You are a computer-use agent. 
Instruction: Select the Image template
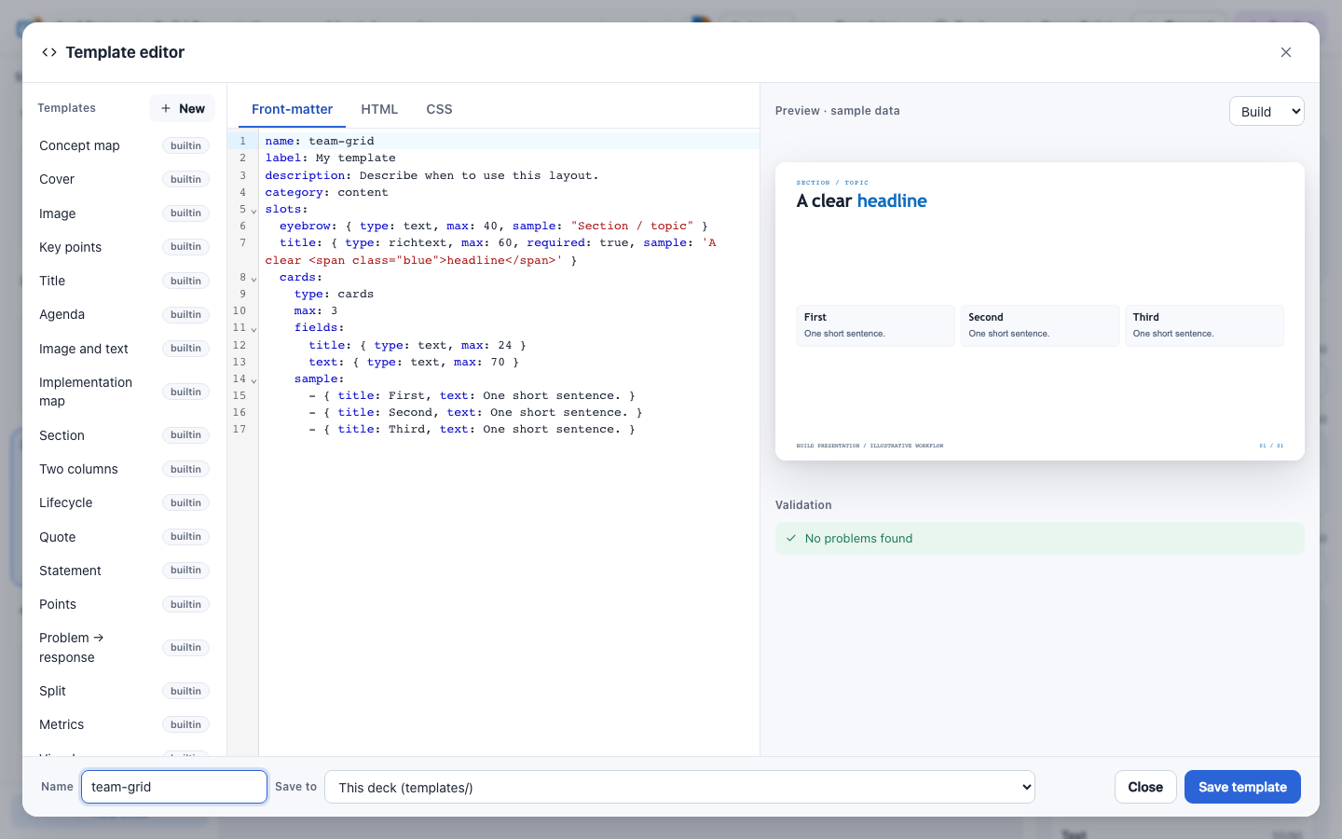(x=124, y=213)
